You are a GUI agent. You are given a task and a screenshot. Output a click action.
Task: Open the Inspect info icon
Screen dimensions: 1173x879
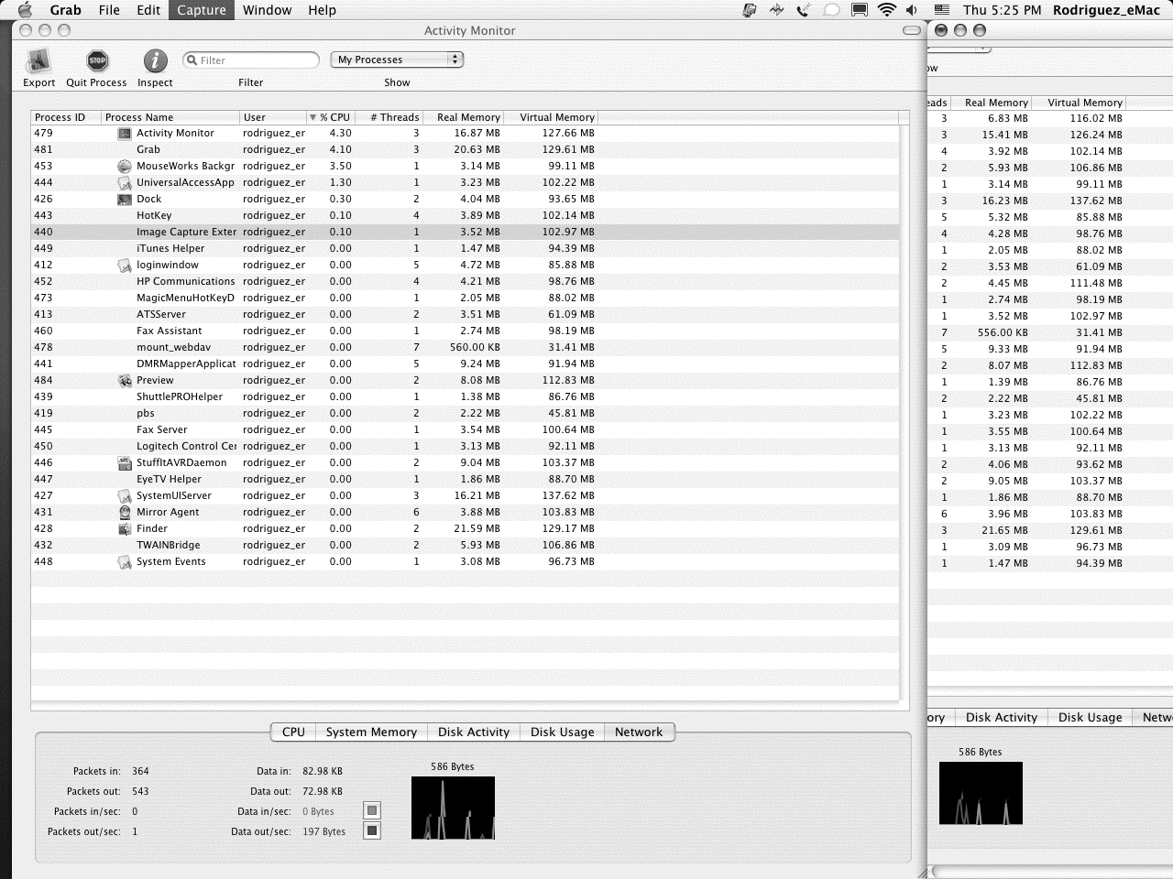click(x=155, y=61)
